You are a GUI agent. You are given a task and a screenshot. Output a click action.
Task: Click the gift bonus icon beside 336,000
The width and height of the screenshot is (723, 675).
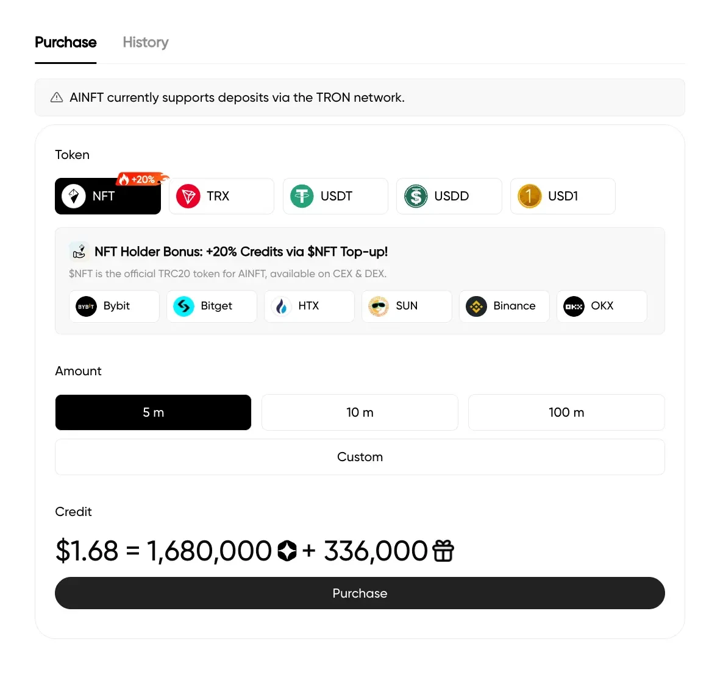443,551
